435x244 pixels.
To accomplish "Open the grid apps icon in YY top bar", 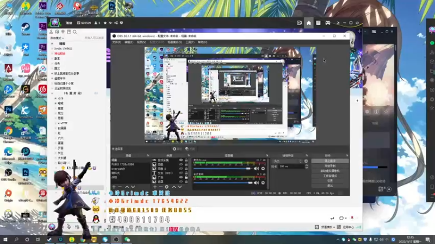I will click(x=318, y=23).
